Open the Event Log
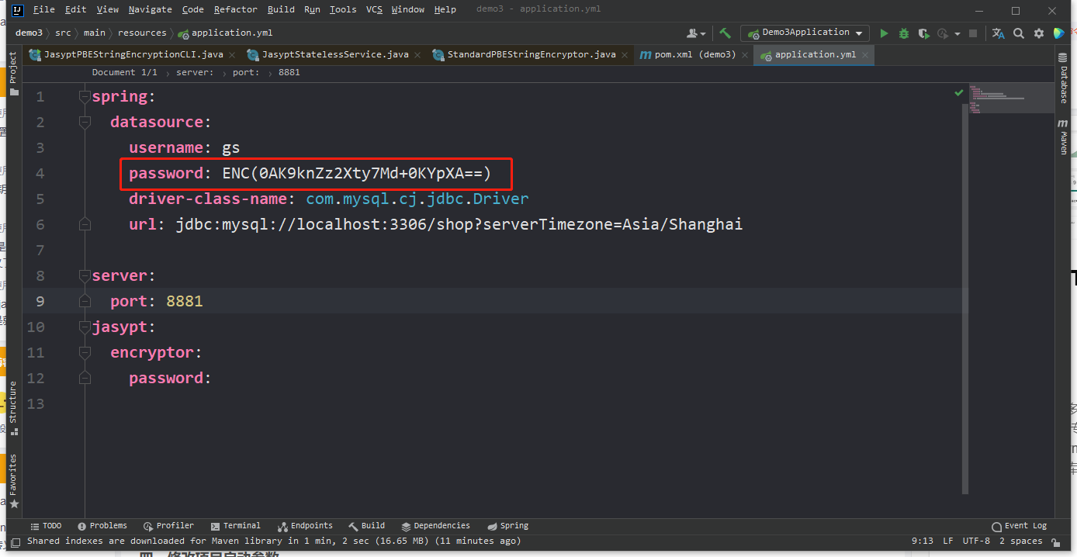Viewport: 1077px width, 557px height. [1020, 526]
